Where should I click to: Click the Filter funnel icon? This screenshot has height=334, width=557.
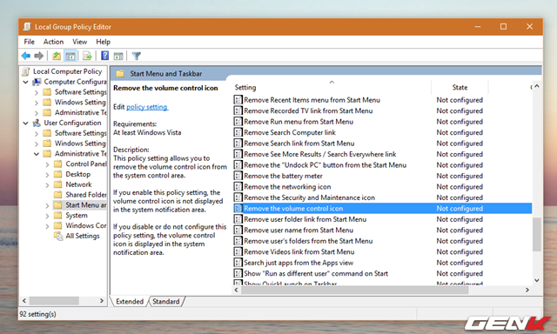click(x=137, y=56)
